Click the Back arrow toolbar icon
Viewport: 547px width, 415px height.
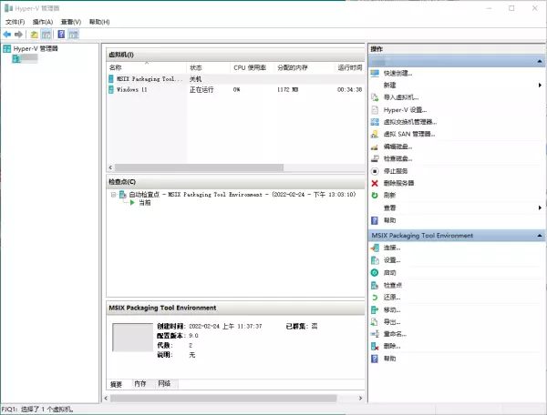(x=7, y=35)
